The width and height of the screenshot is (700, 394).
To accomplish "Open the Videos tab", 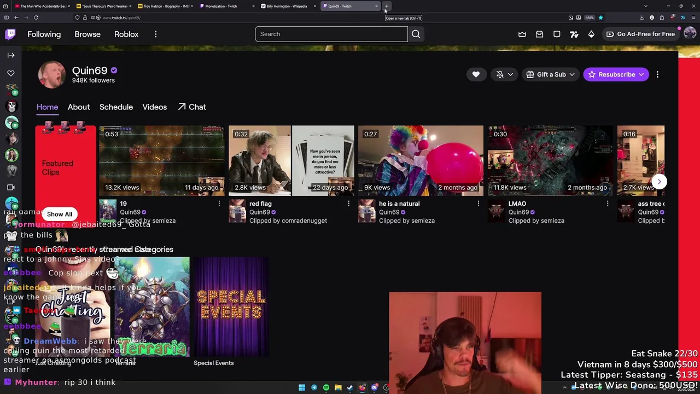I will click(x=154, y=107).
